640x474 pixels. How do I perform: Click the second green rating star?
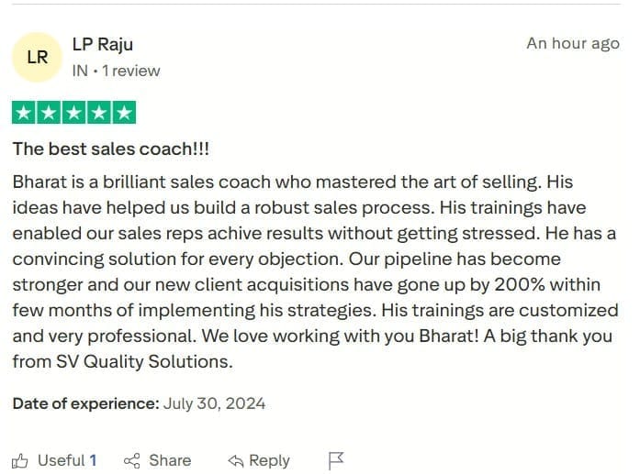click(x=49, y=112)
